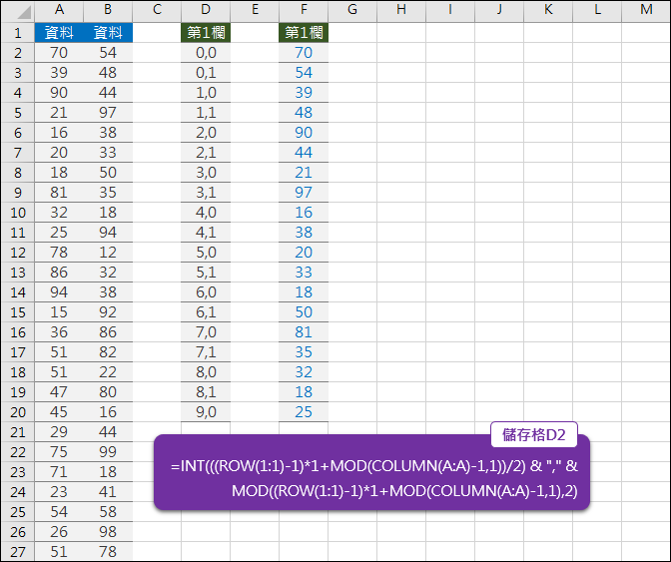The width and height of the screenshot is (671, 562).
Task: Select row 11 header
Action: point(18,233)
